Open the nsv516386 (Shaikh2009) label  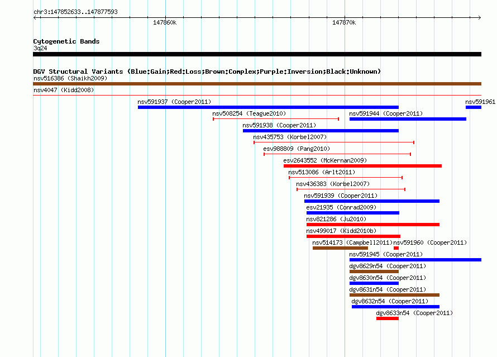70,78
